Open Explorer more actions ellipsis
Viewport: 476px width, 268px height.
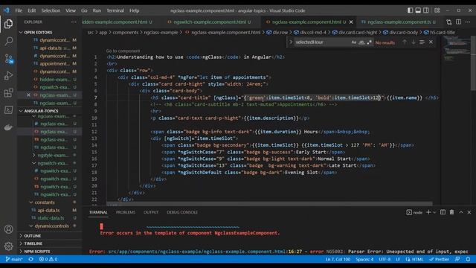[x=74, y=22]
